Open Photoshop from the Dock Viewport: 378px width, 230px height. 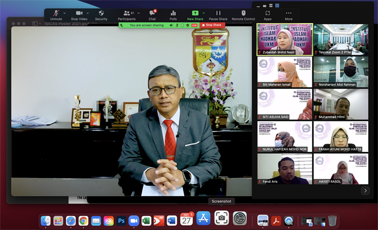pyautogui.click(x=121, y=220)
